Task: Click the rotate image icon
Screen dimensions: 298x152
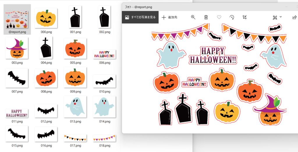Action: click(232, 17)
